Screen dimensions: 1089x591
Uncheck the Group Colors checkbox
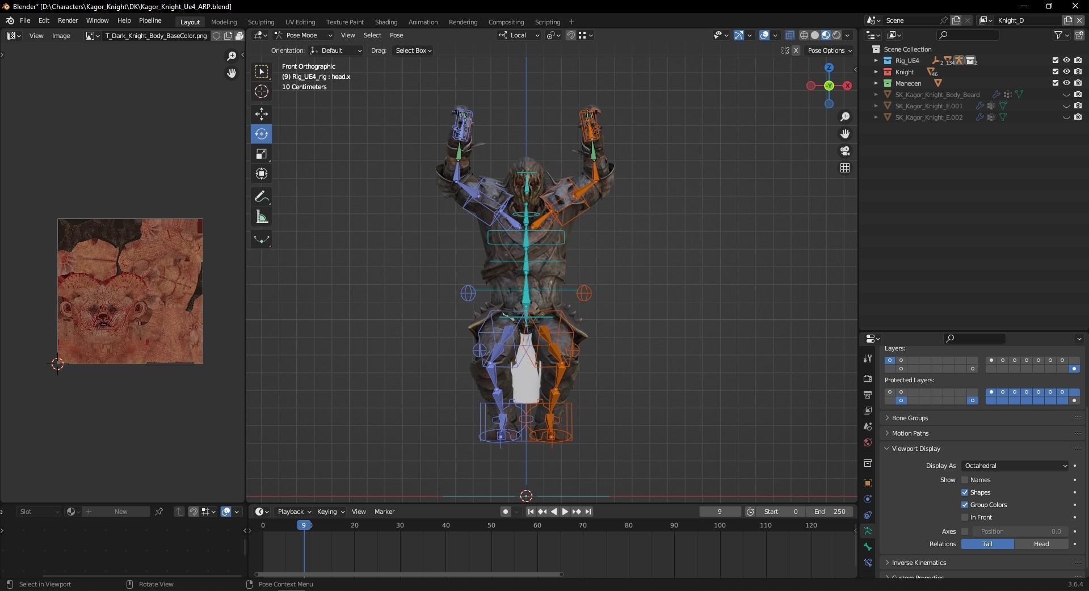click(x=965, y=505)
